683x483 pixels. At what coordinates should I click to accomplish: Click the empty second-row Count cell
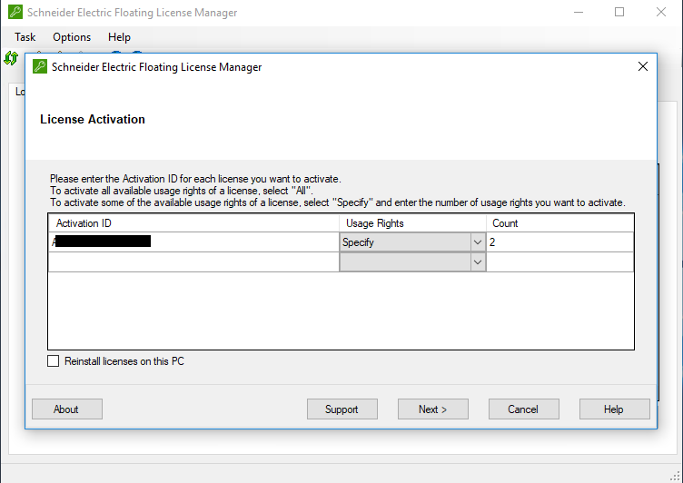559,262
